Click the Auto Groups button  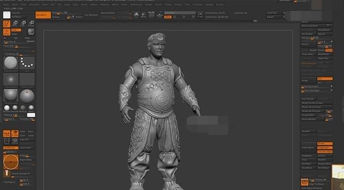[x=309, y=99]
